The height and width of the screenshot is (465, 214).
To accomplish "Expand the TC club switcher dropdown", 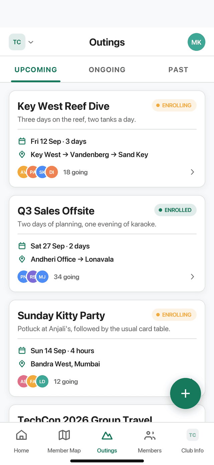I will click(x=21, y=42).
